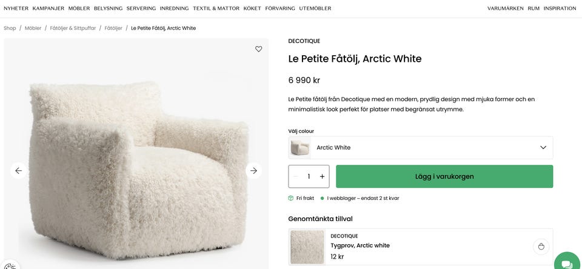Click the Arctic White colour swatch thumbnail
This screenshot has height=269, width=582.
(299, 147)
